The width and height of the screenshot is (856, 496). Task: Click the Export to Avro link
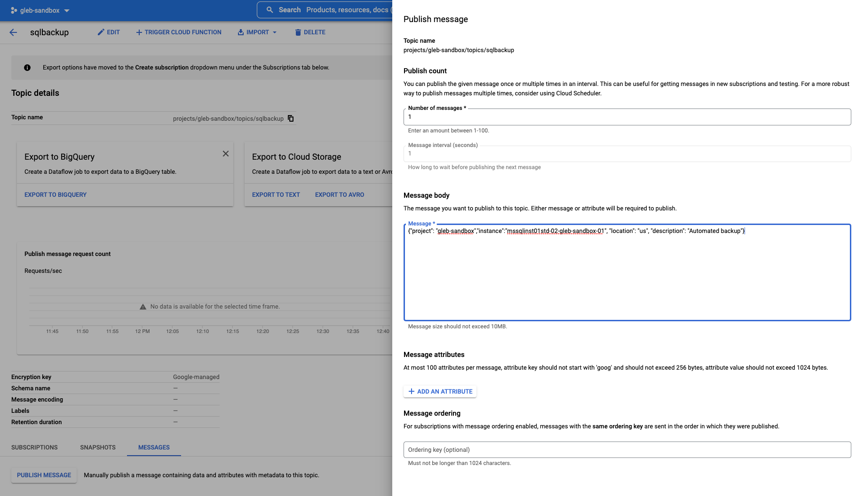(339, 194)
